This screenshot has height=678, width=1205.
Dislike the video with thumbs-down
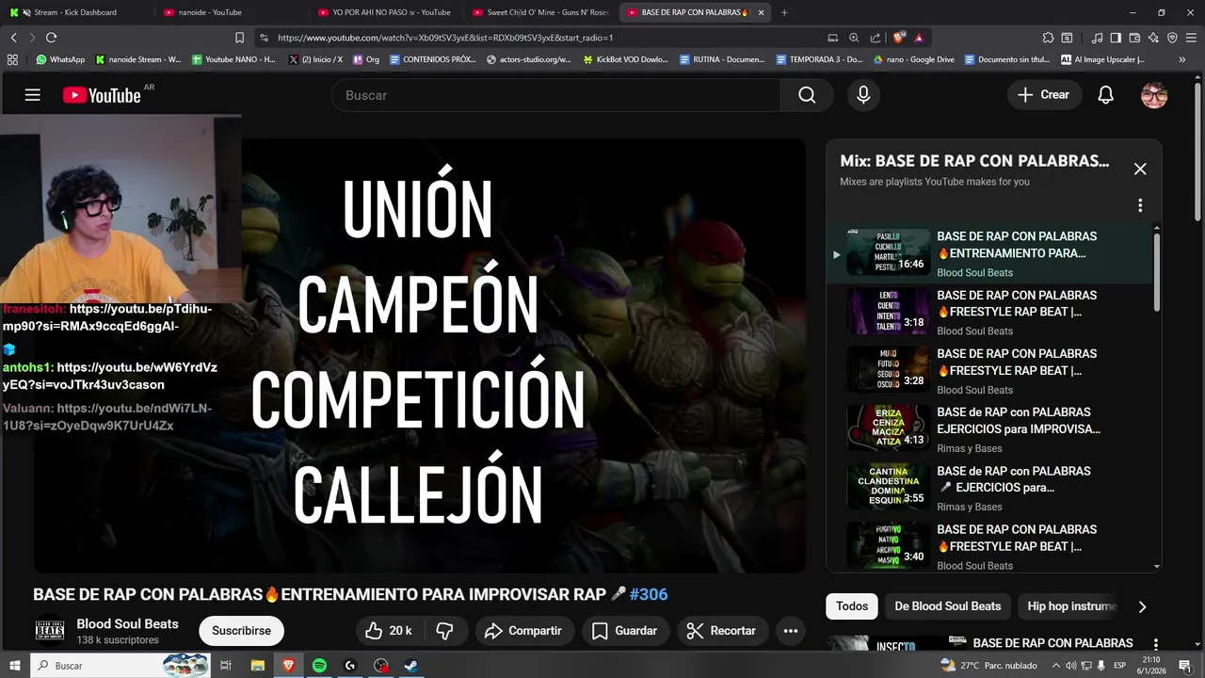click(x=445, y=631)
